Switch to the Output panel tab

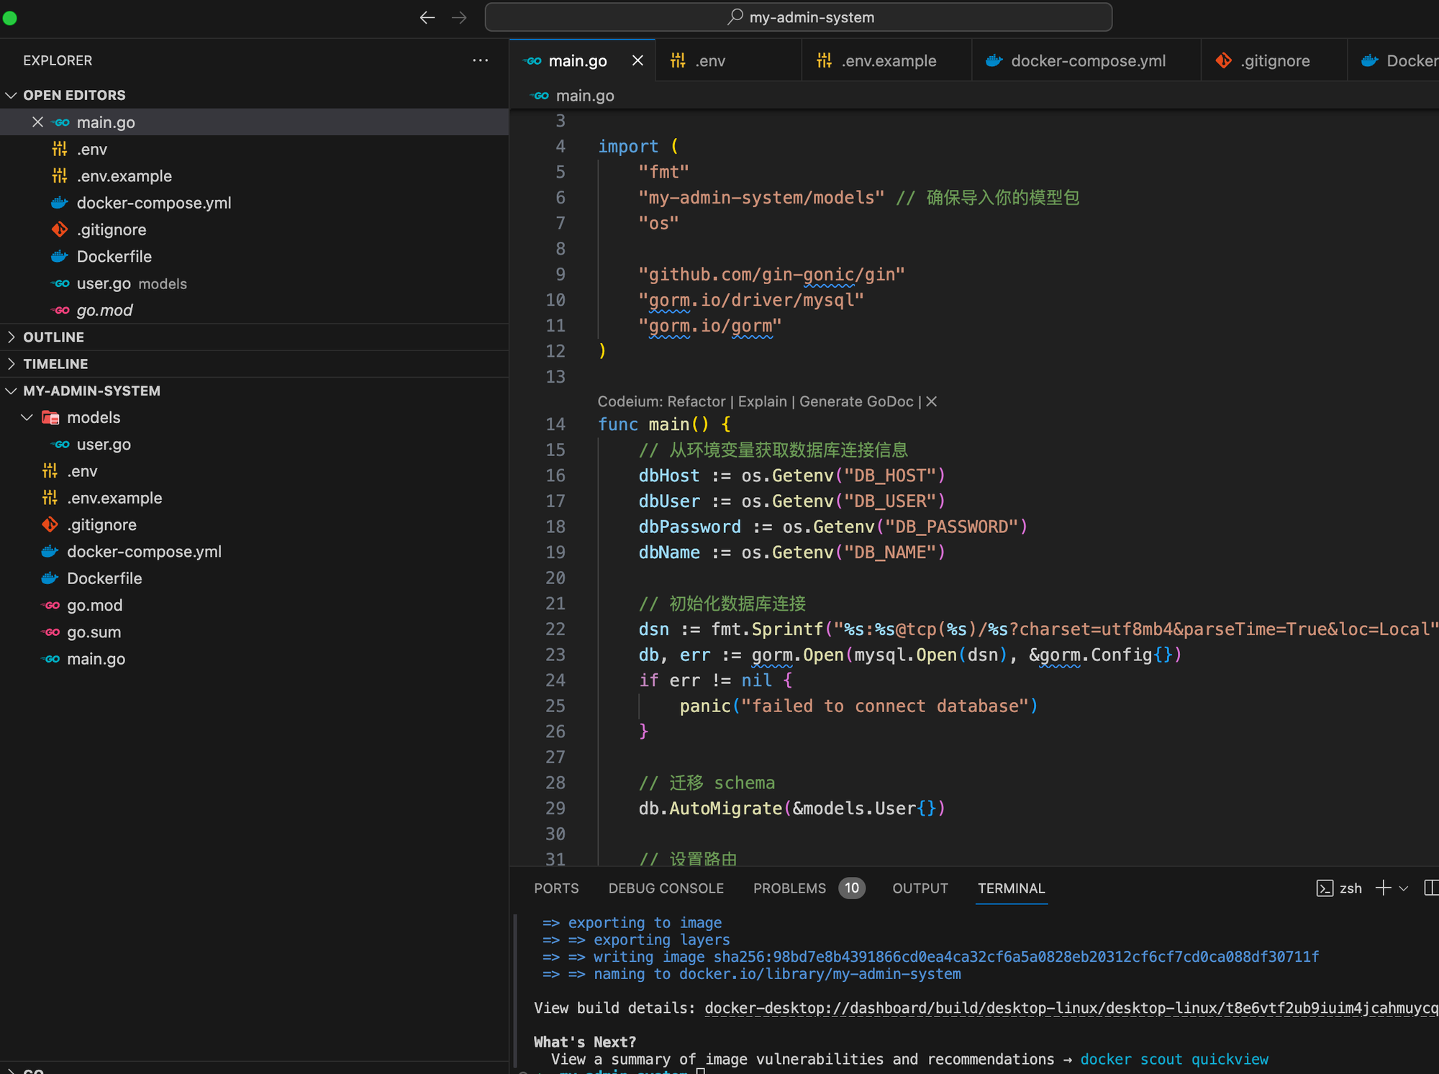pyautogui.click(x=920, y=888)
